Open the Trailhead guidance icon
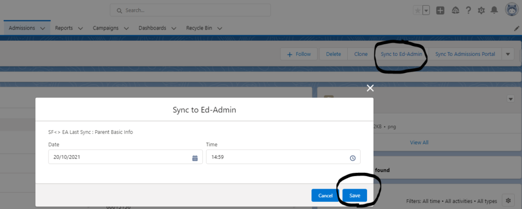This screenshot has width=522, height=209. pyautogui.click(x=455, y=11)
